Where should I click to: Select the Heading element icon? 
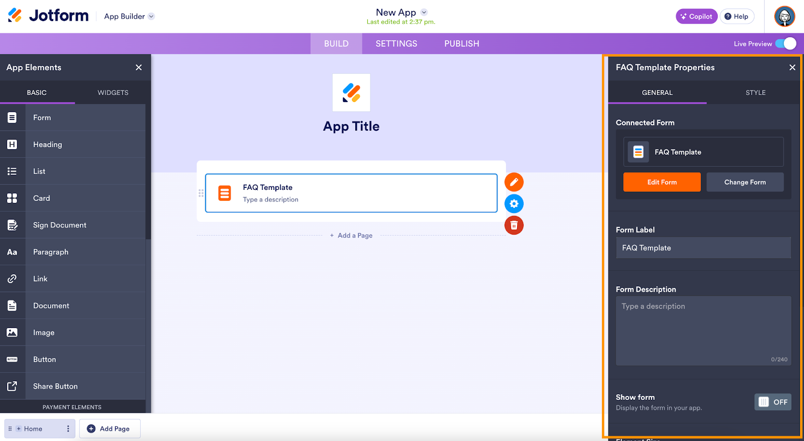[x=12, y=145]
